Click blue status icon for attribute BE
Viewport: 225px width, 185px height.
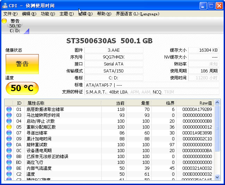[x=9, y=168]
